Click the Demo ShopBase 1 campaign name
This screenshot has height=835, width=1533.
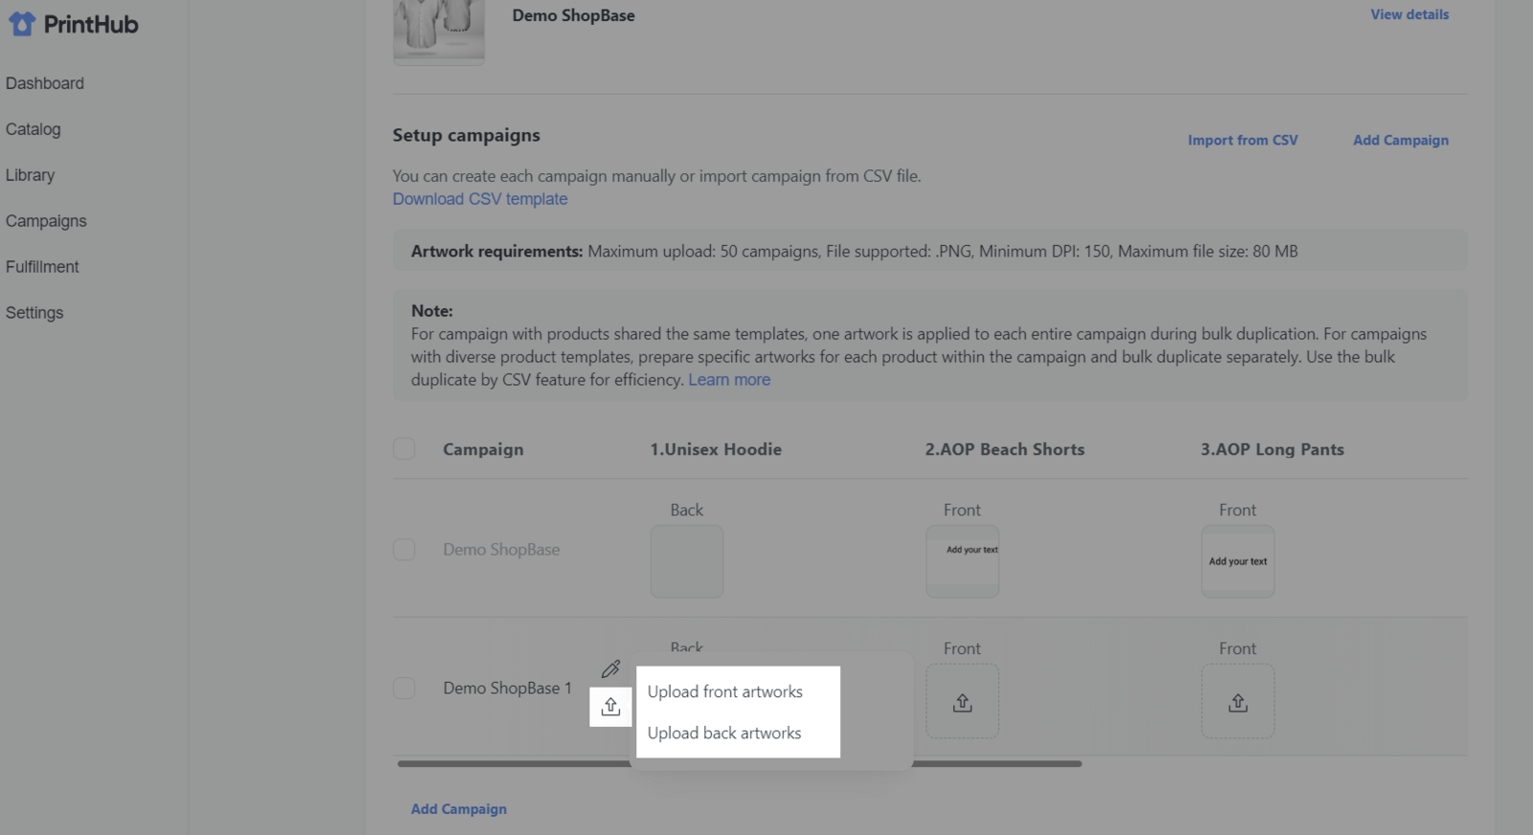click(x=507, y=688)
